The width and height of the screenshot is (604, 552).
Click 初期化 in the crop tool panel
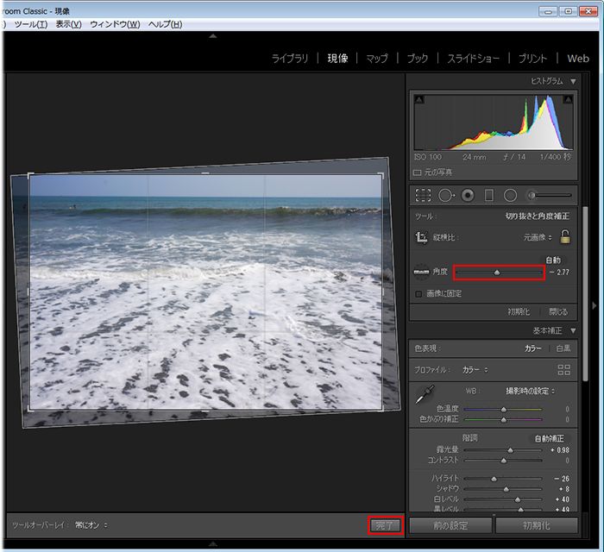519,312
